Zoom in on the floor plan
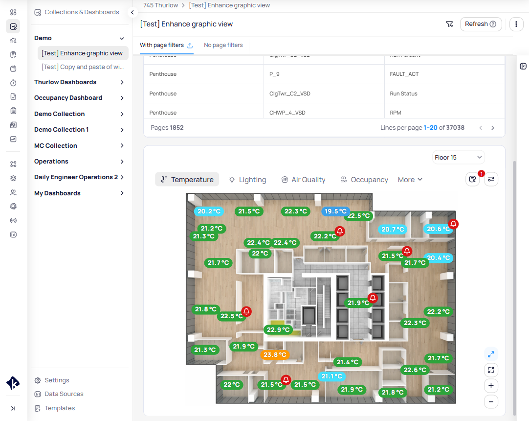 point(491,386)
